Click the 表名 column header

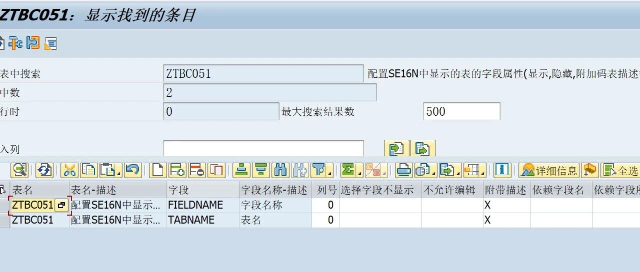tap(39, 190)
